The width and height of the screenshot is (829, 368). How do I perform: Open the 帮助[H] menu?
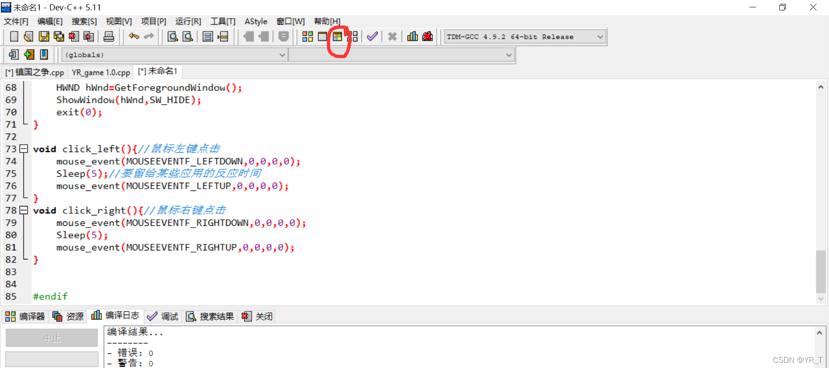point(327,22)
